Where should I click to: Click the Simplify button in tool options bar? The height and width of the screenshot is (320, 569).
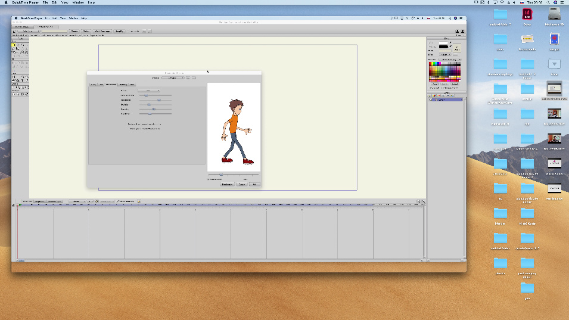click(119, 31)
